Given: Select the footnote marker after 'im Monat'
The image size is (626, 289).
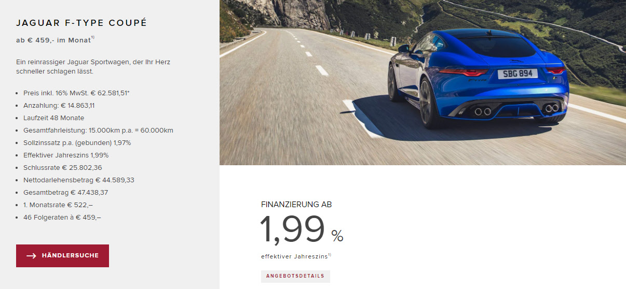Looking at the screenshot, I should pyautogui.click(x=93, y=37).
